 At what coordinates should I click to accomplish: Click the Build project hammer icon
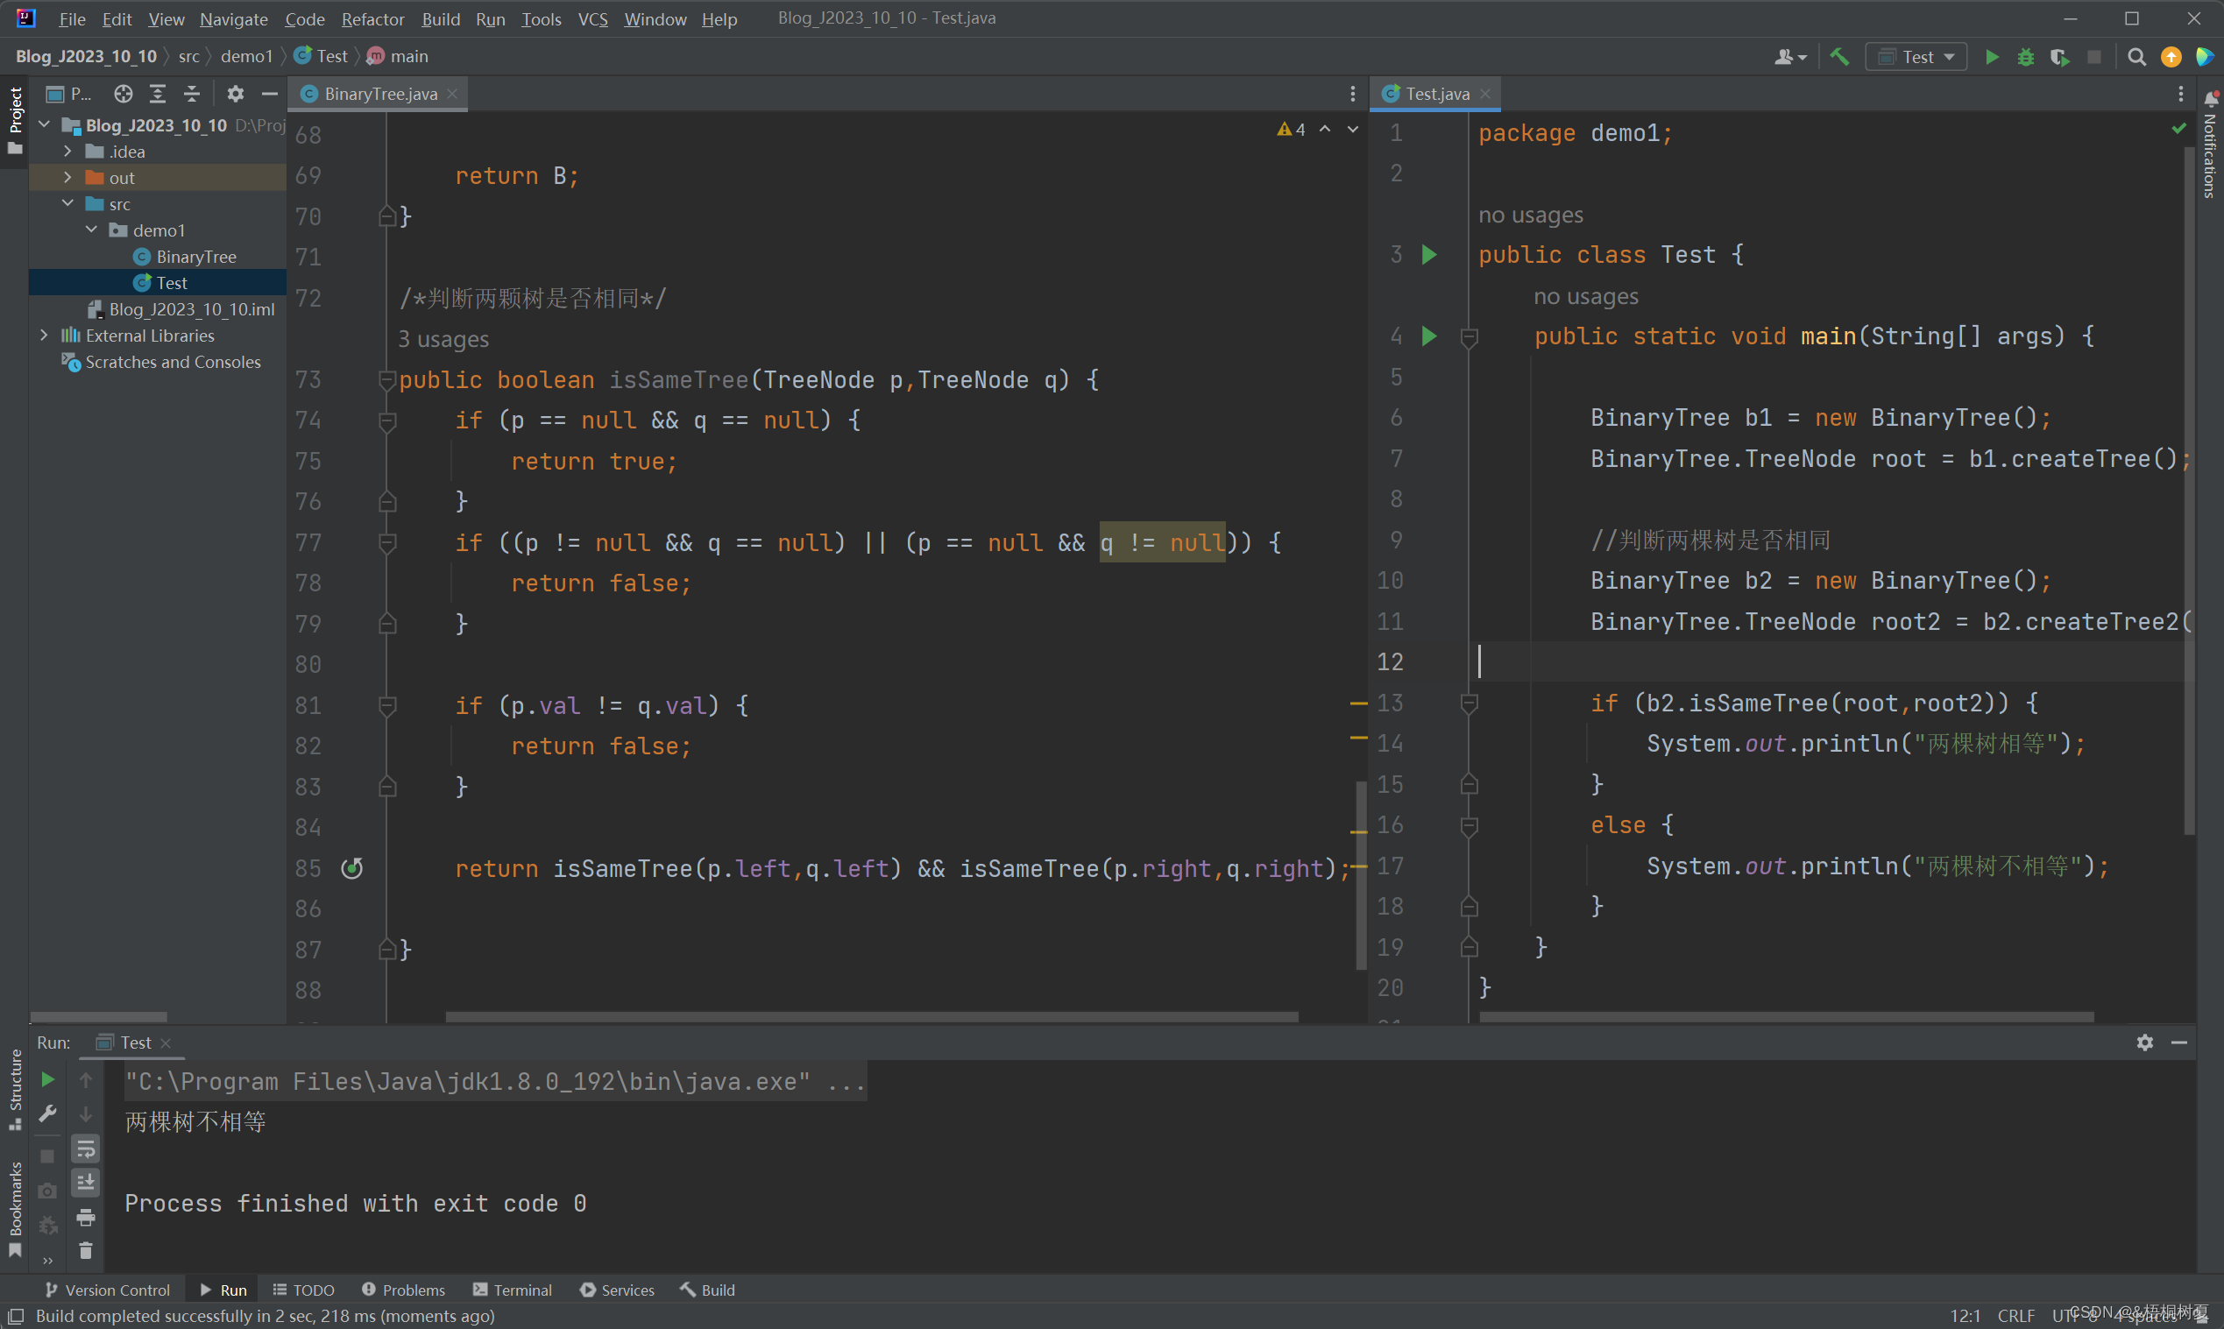[x=1838, y=57]
